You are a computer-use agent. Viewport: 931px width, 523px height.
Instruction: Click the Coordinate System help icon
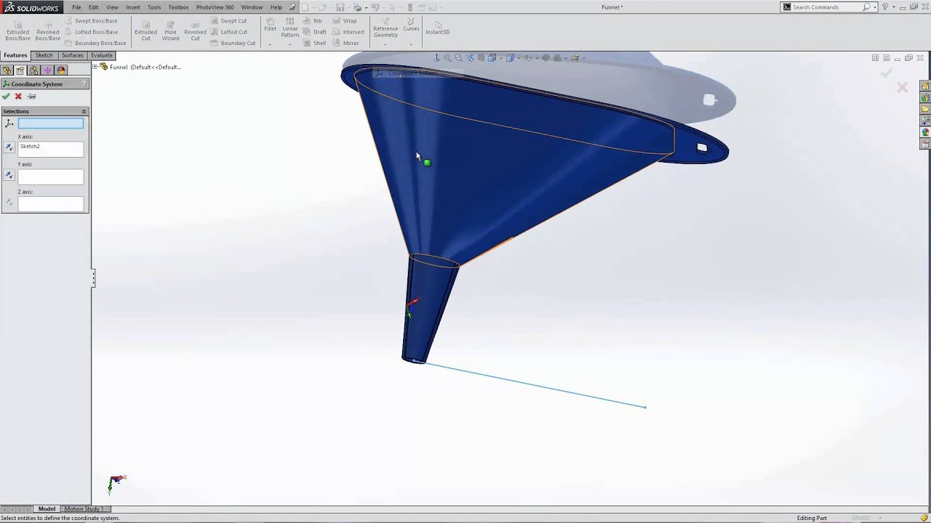pos(84,84)
